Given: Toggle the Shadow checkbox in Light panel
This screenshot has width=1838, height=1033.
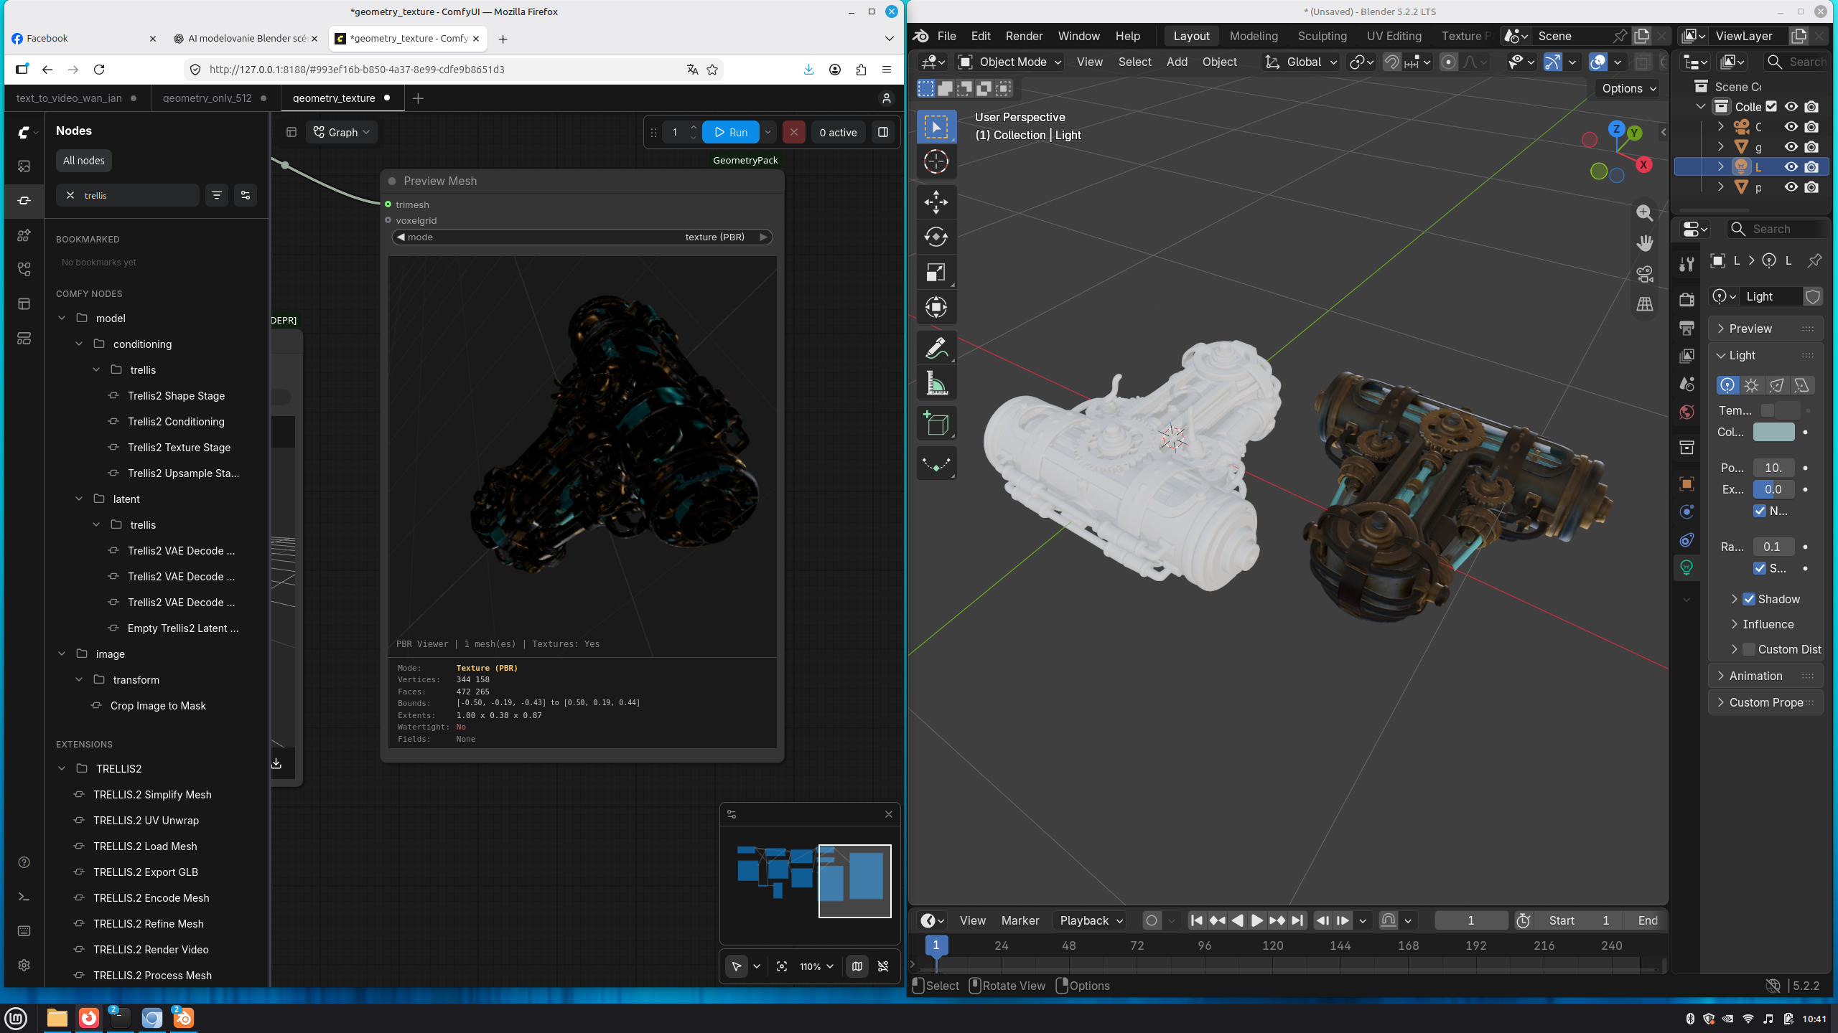Looking at the screenshot, I should (x=1749, y=599).
